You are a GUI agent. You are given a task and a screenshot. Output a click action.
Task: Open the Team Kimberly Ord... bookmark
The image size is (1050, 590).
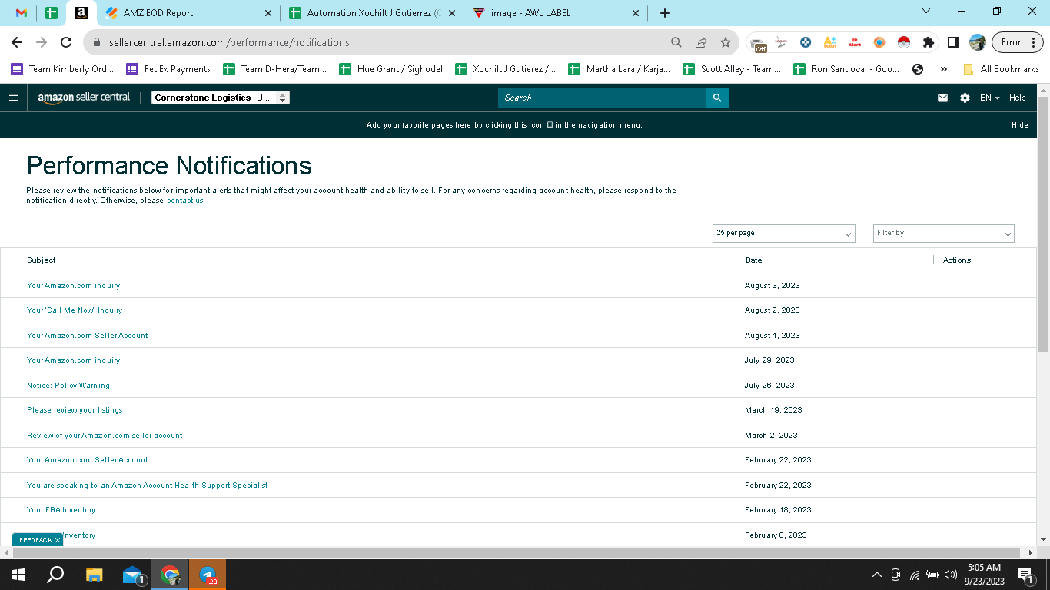click(x=63, y=68)
